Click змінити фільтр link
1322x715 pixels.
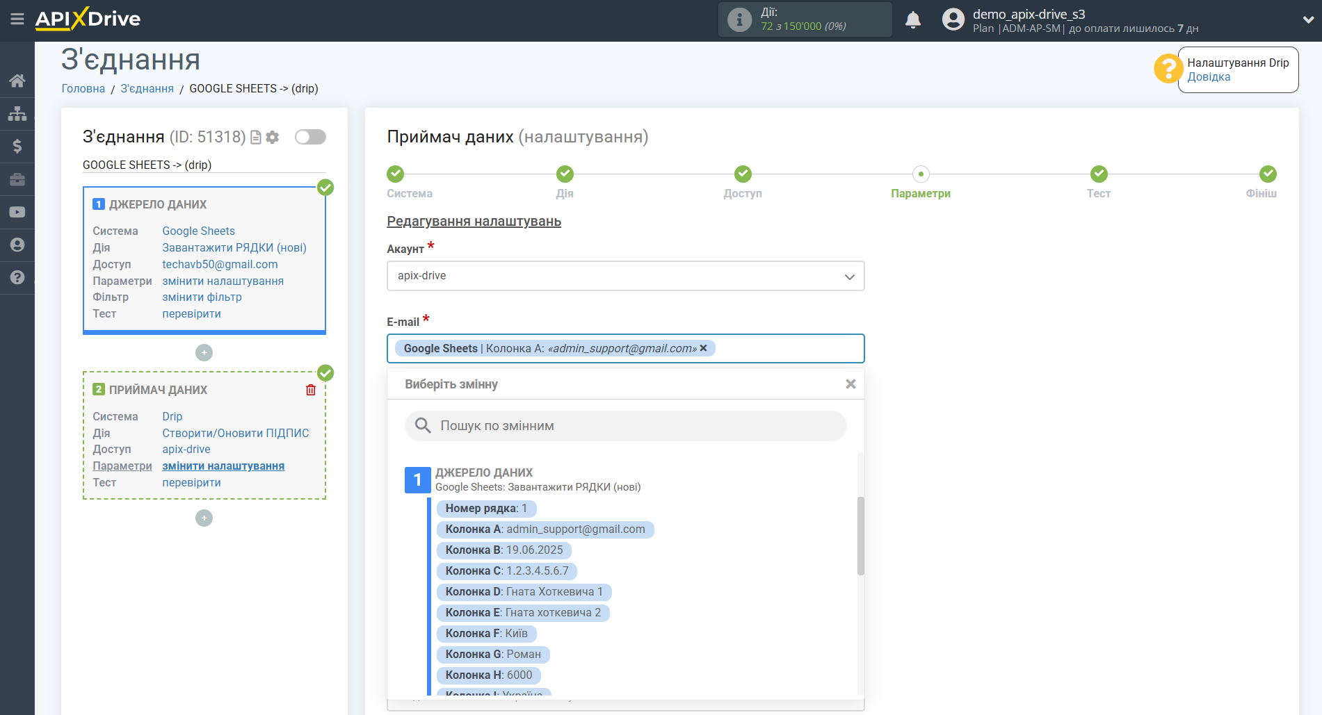coord(202,297)
